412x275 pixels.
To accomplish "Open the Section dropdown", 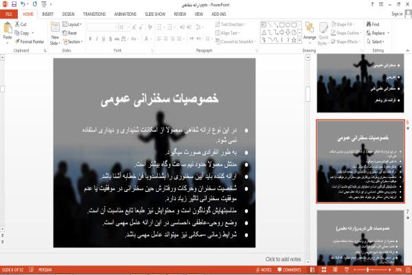I will pos(73,41).
